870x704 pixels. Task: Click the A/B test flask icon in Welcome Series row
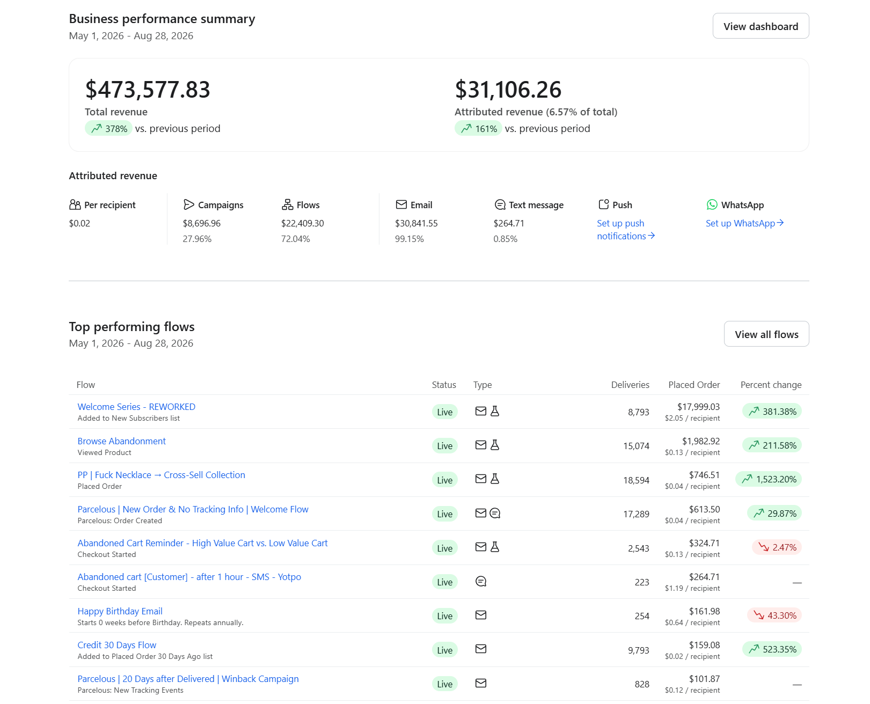[495, 411]
